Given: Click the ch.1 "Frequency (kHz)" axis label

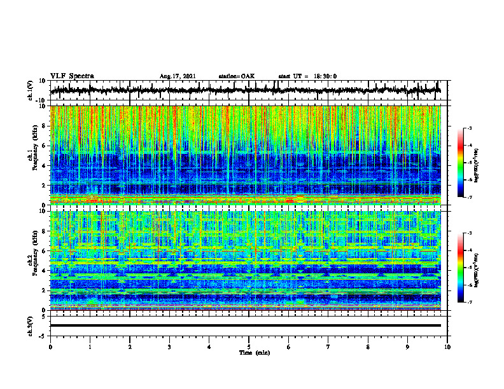Looking at the screenshot, I should pyautogui.click(x=36, y=147).
